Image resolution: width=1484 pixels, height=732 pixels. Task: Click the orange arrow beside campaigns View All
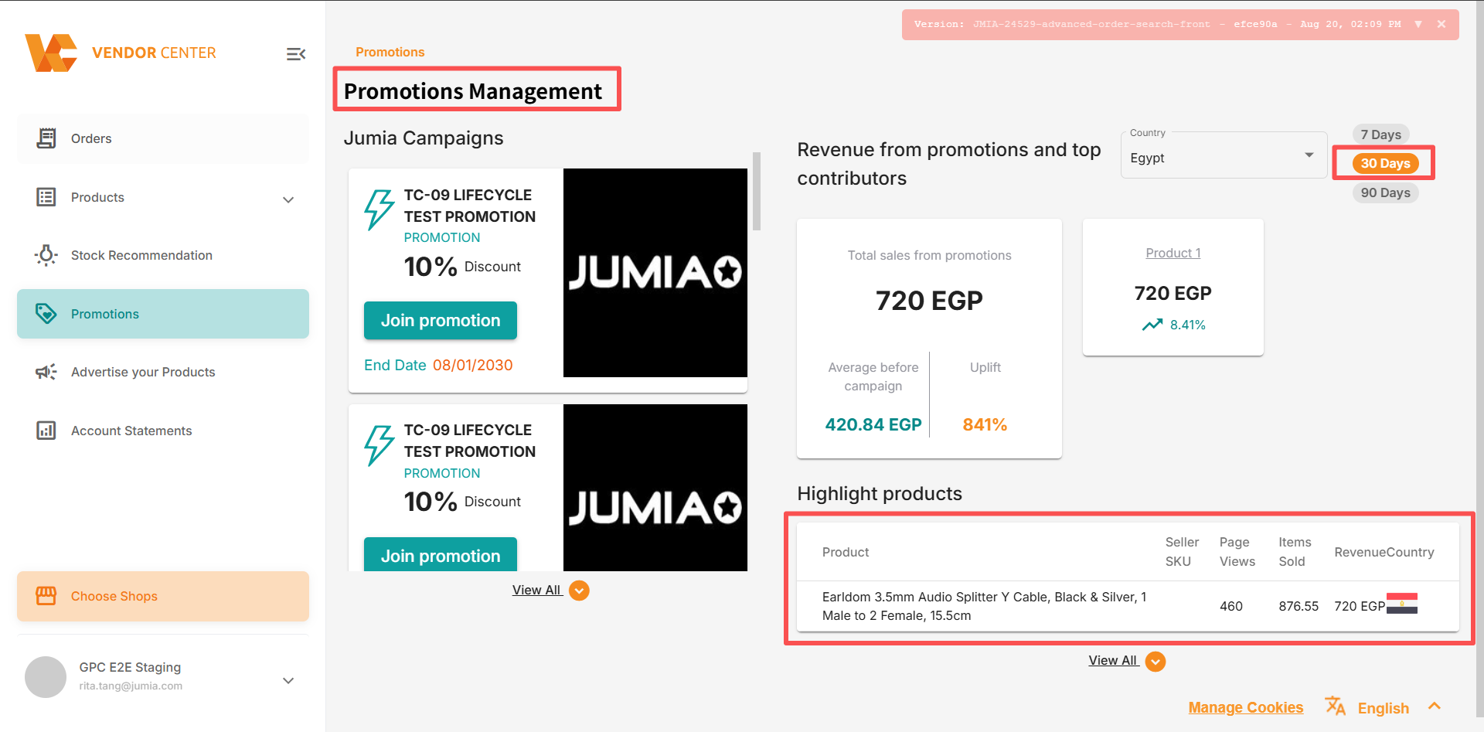tap(579, 591)
